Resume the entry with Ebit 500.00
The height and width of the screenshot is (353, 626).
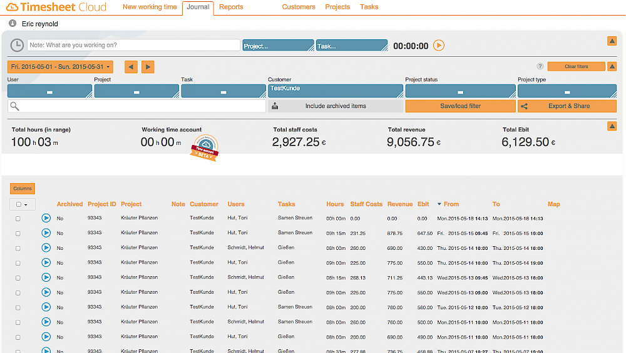[x=46, y=322]
